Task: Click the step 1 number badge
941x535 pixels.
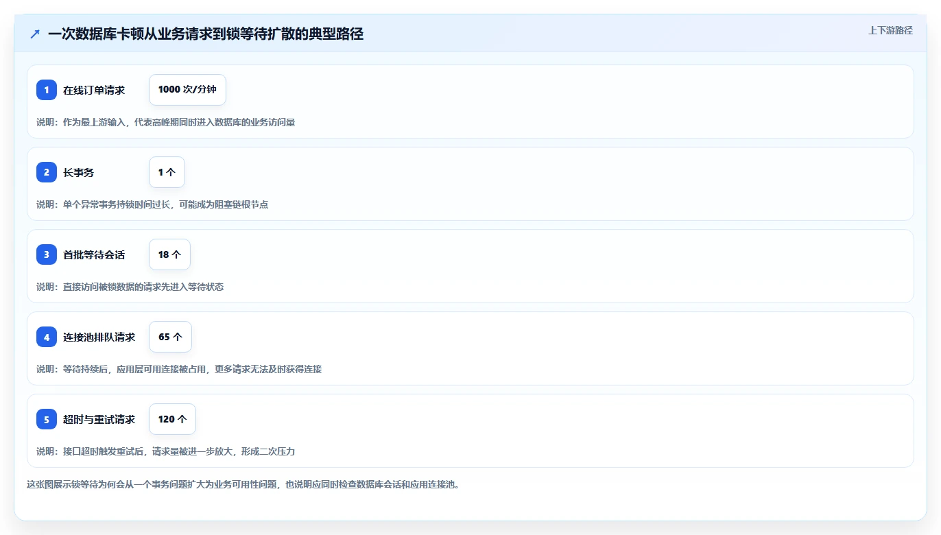Action: coord(47,90)
